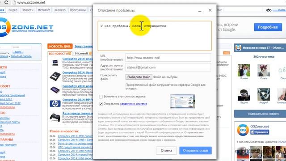Screen dimensions: 286x161
Task: Click the tablet news thumbnail
Action: tap(55, 90)
